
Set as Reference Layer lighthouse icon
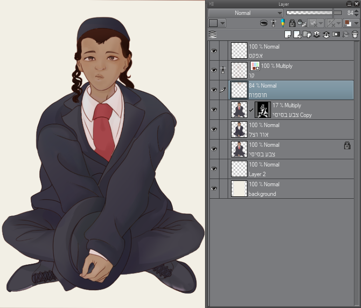pos(273,23)
